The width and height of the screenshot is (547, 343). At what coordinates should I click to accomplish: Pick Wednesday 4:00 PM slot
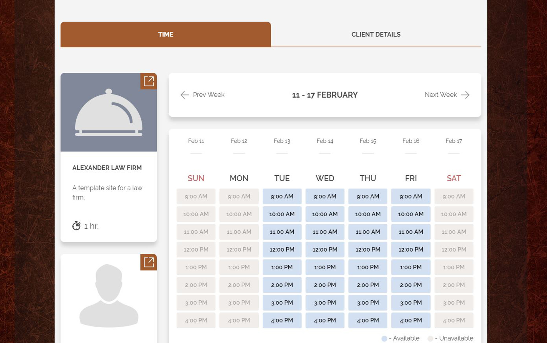click(x=325, y=320)
